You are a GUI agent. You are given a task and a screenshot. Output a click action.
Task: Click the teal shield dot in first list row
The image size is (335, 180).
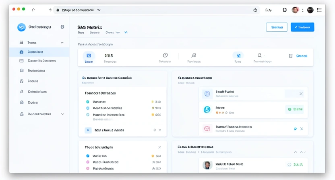tap(88, 102)
